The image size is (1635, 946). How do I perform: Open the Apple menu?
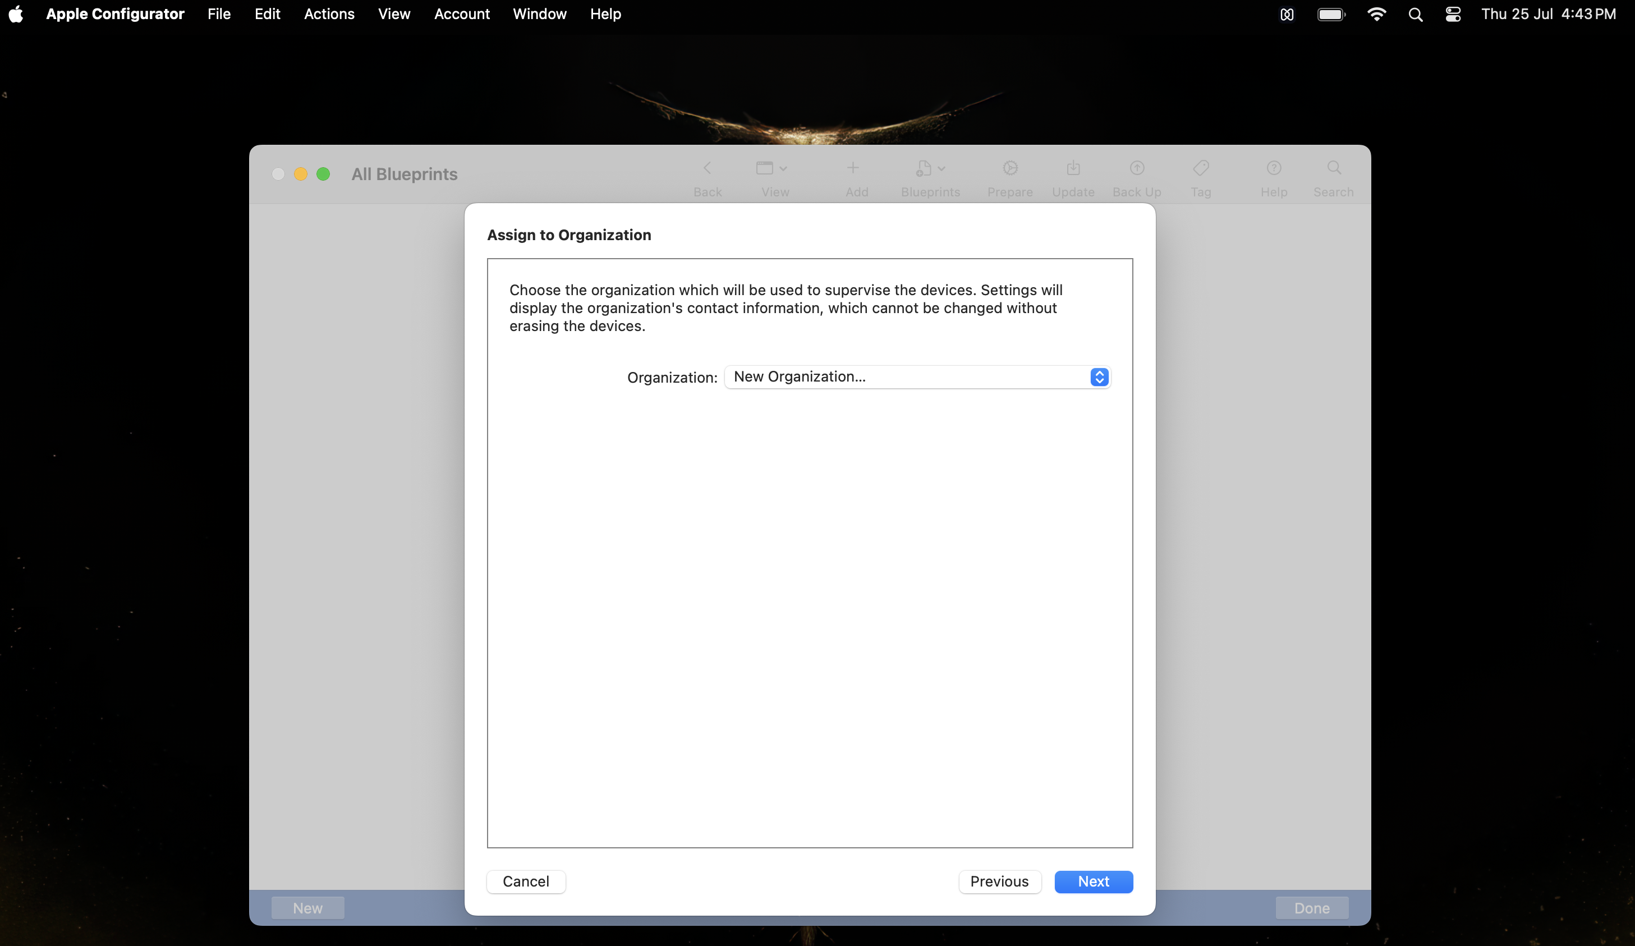point(16,13)
